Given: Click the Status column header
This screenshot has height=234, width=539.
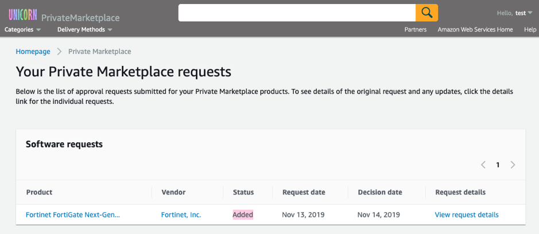Looking at the screenshot, I should point(243,193).
